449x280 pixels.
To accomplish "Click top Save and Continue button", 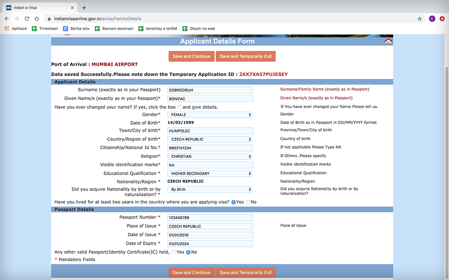I will [191, 56].
